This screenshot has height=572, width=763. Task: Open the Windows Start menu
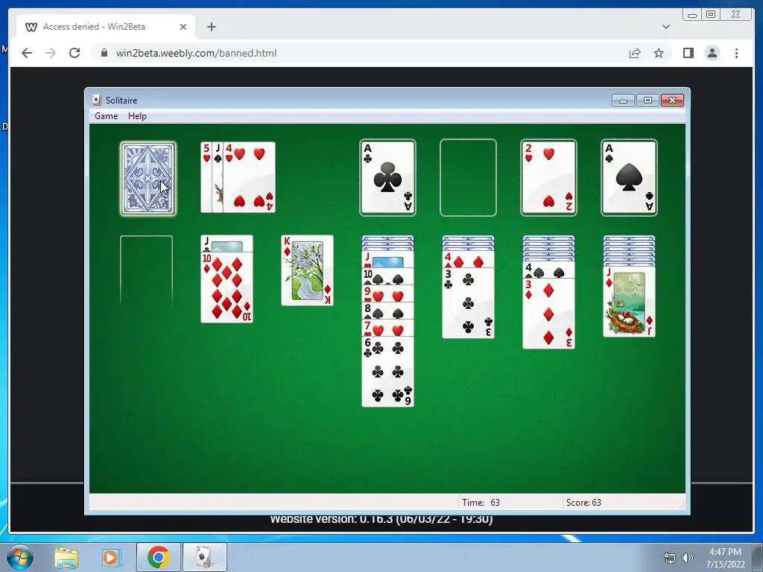tap(19, 557)
